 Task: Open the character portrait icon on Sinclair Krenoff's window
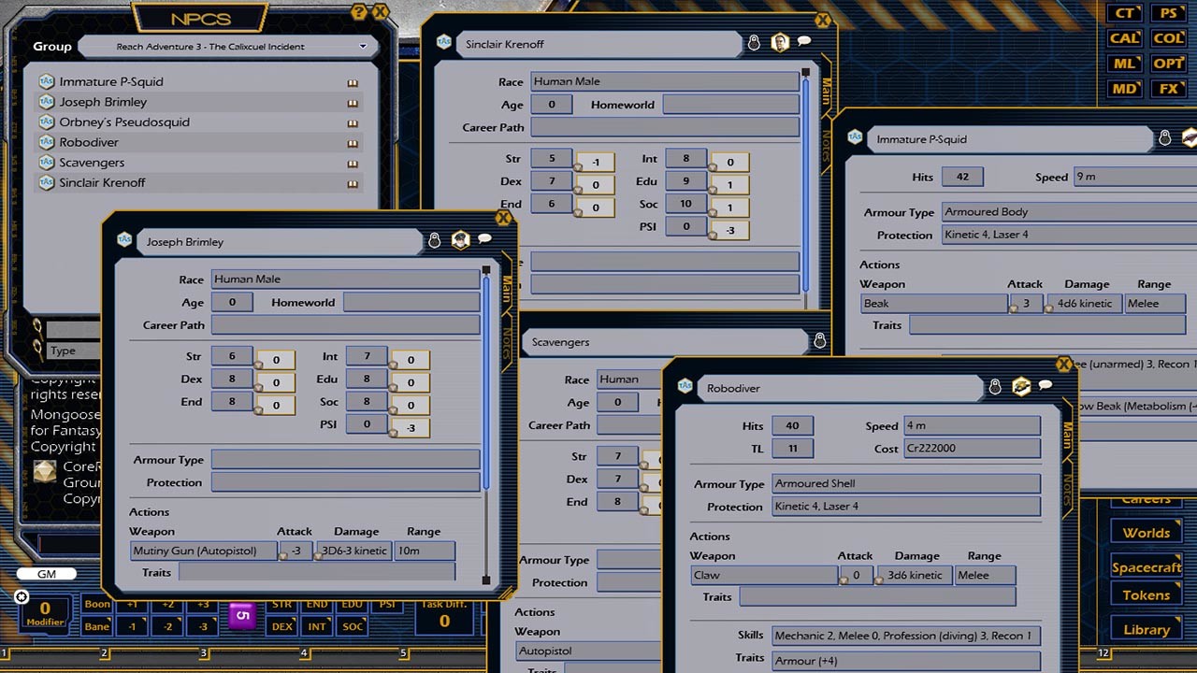pos(780,42)
